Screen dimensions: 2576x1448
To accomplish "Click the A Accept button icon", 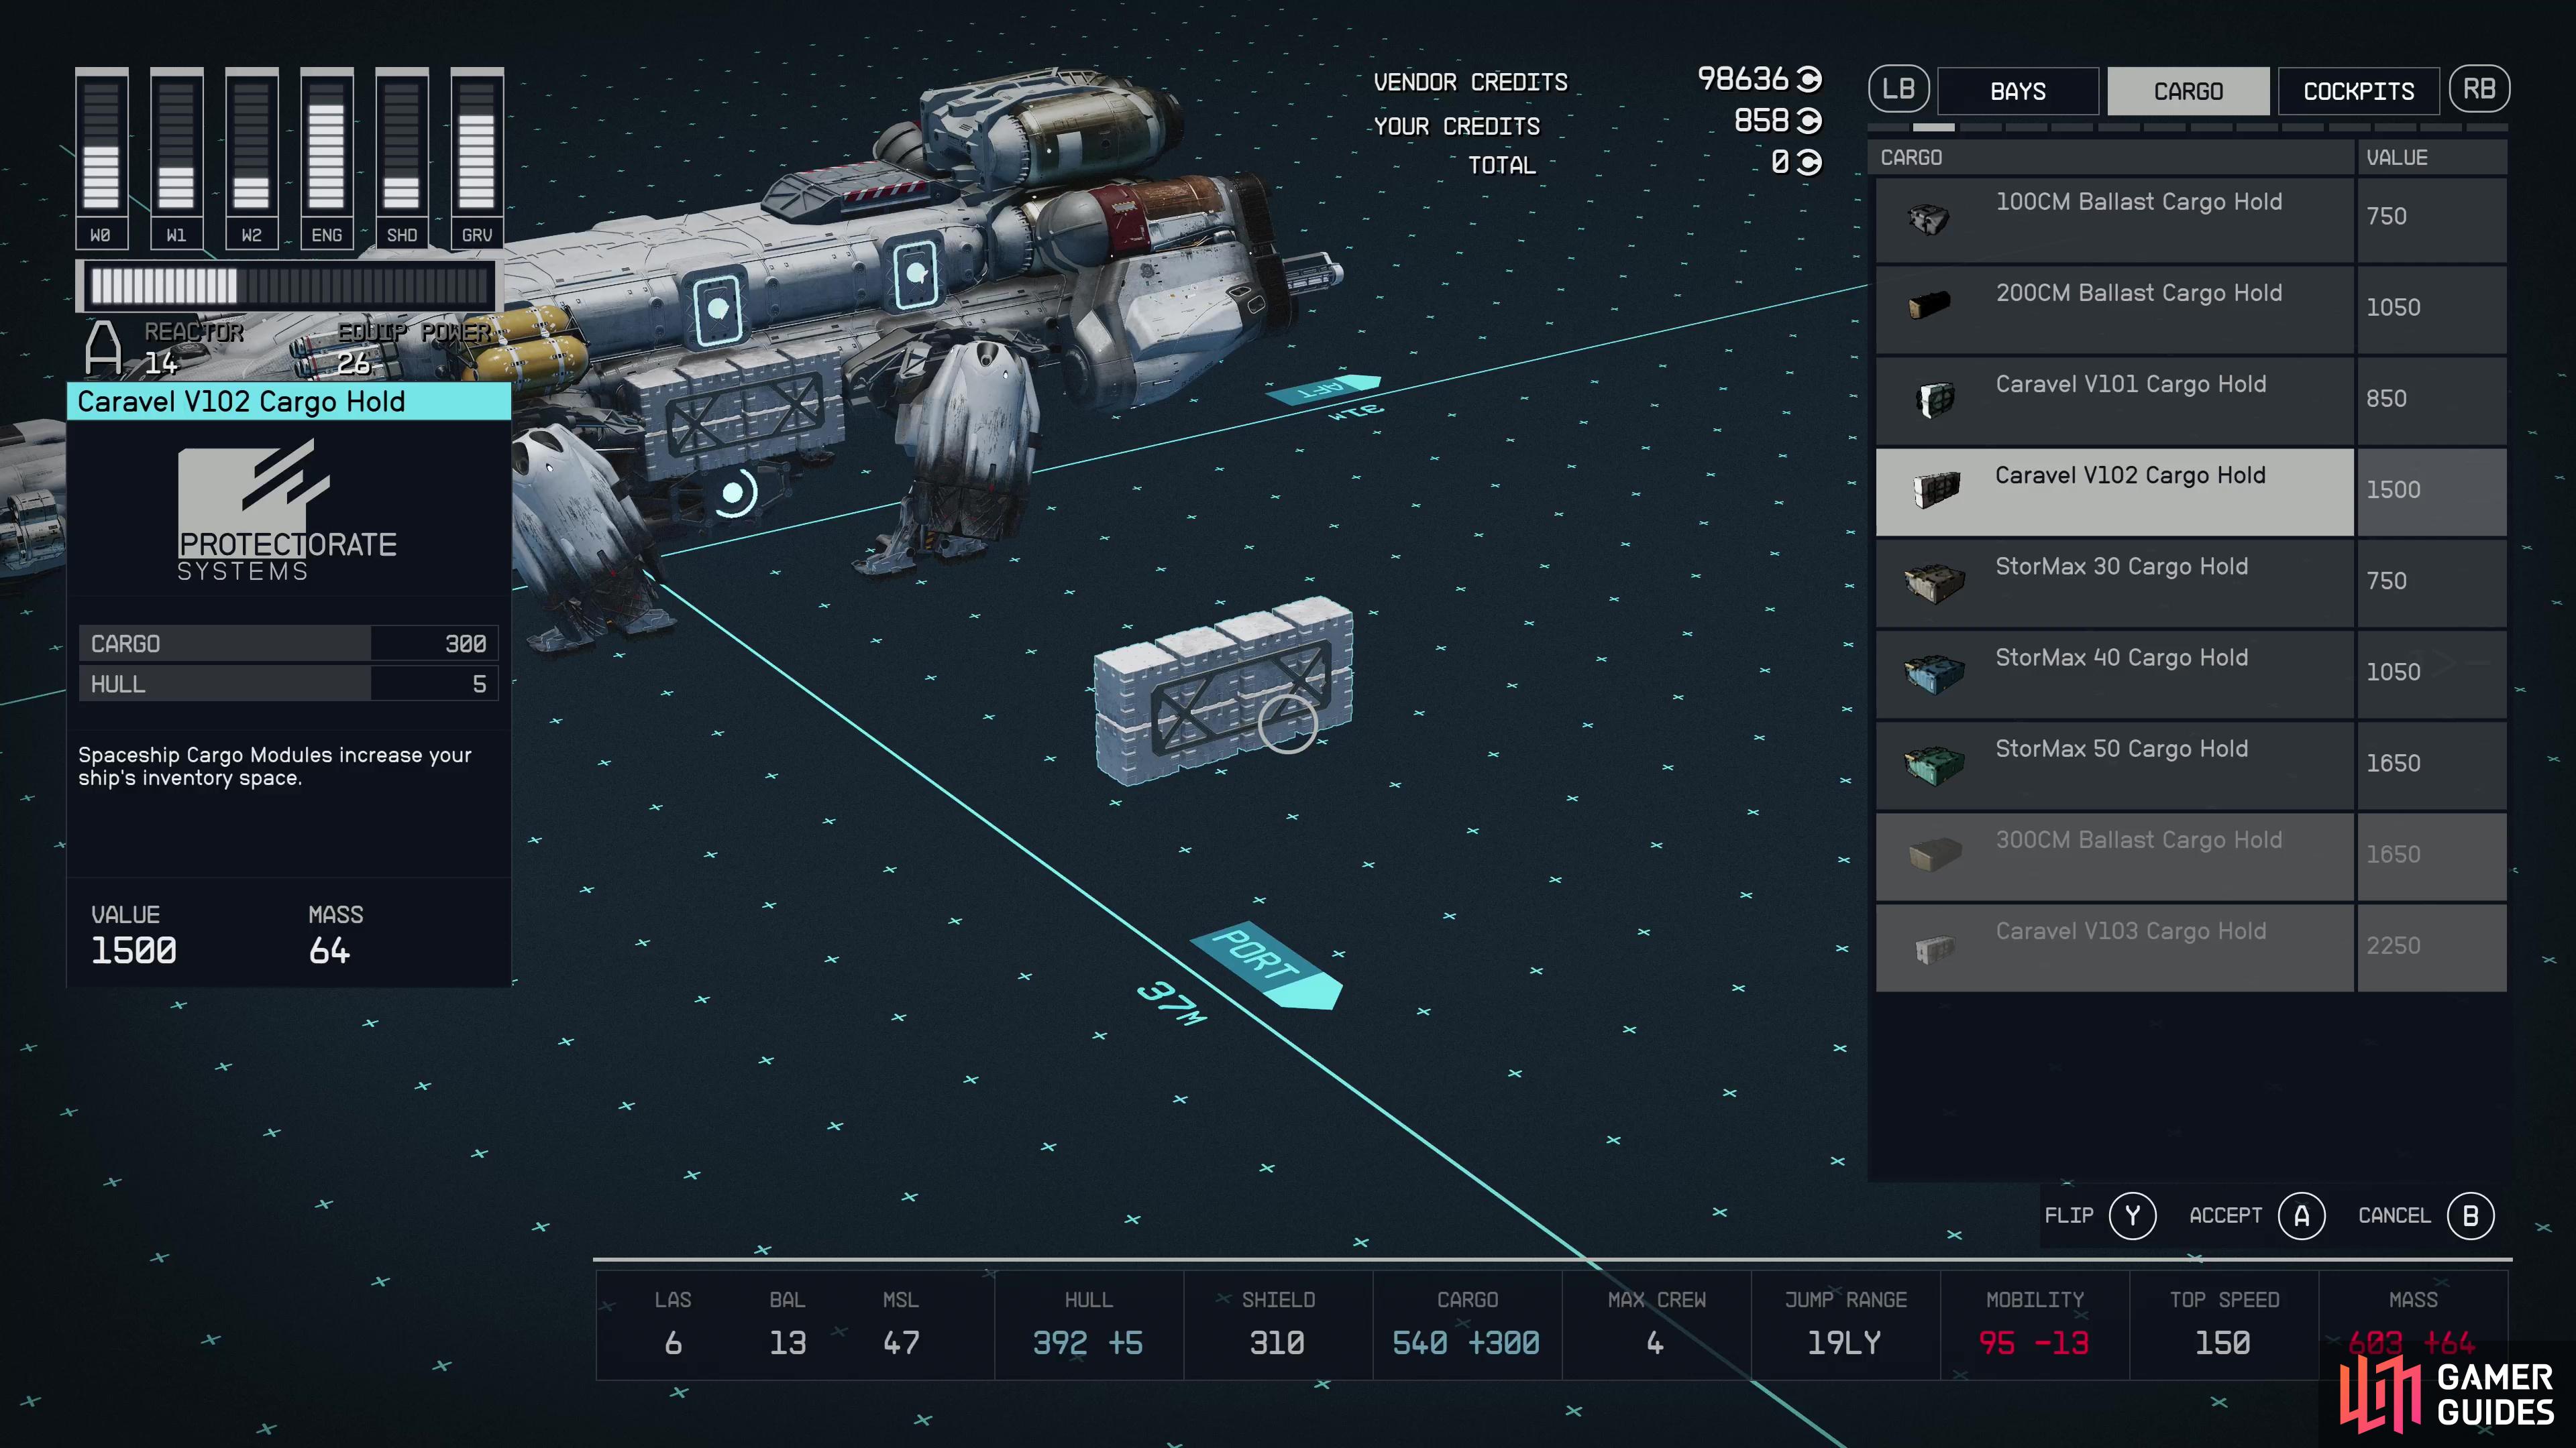I will coord(2301,1216).
